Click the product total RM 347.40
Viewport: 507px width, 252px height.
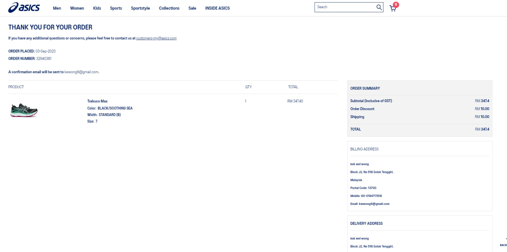(295, 101)
